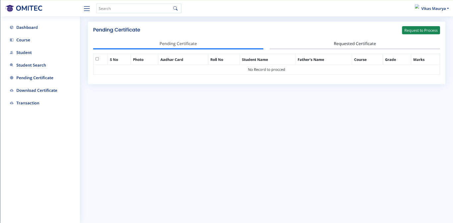453x223 pixels.
Task: Go to Transaction page in sidebar
Action: click(x=28, y=103)
